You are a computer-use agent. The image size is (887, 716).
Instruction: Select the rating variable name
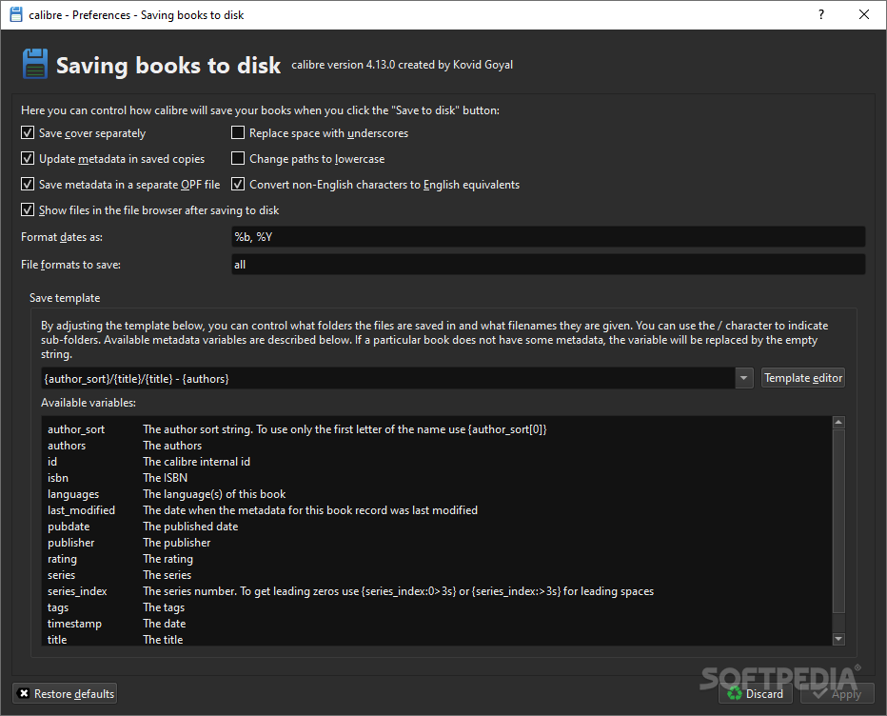[x=62, y=559]
